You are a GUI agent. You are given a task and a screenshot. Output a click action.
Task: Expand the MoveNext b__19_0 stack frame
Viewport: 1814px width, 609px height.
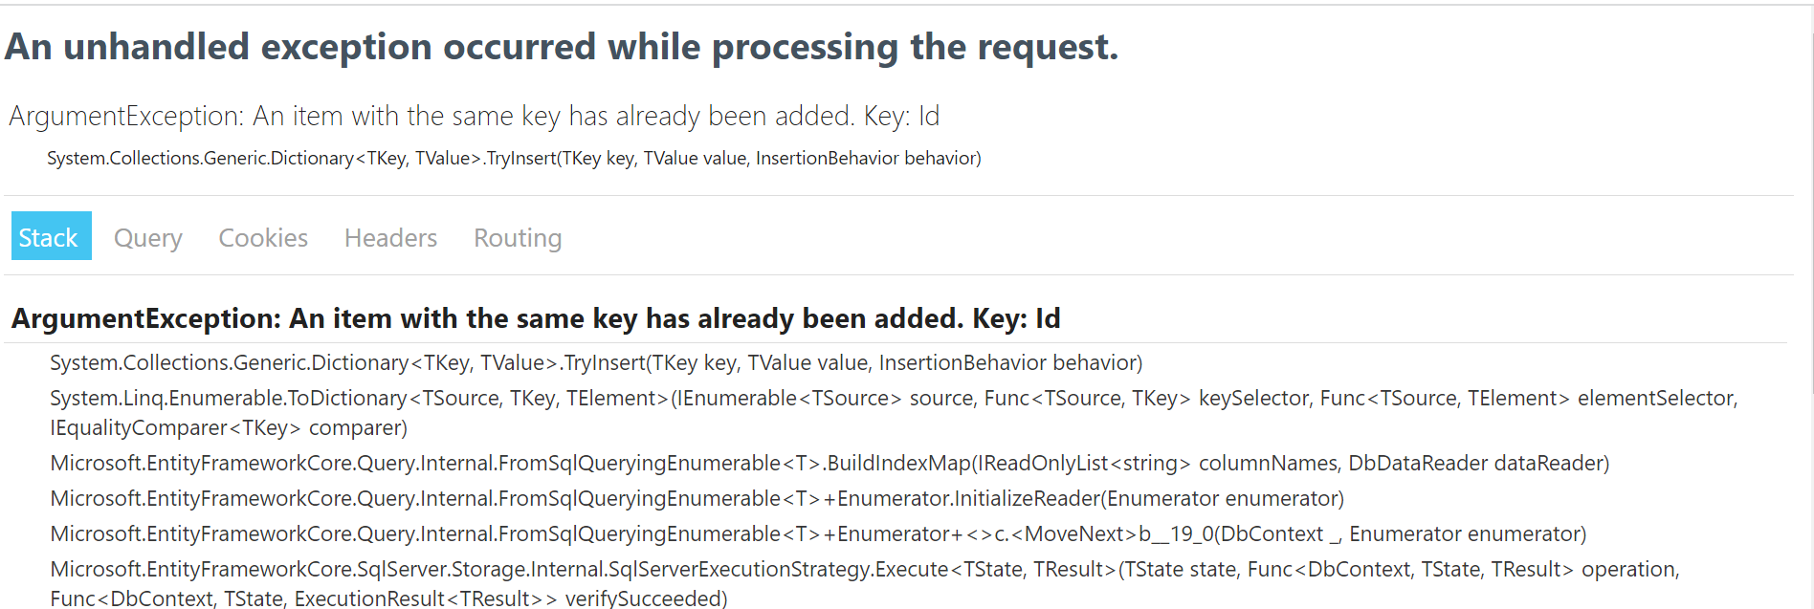[x=818, y=533]
